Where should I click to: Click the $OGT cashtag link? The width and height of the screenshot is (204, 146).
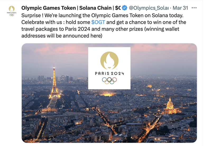[98, 22]
